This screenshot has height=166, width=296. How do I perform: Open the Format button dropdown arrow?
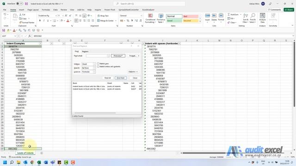(x=138, y=56)
